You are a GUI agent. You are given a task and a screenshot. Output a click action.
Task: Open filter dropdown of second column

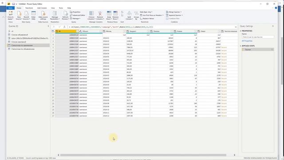(101, 31)
